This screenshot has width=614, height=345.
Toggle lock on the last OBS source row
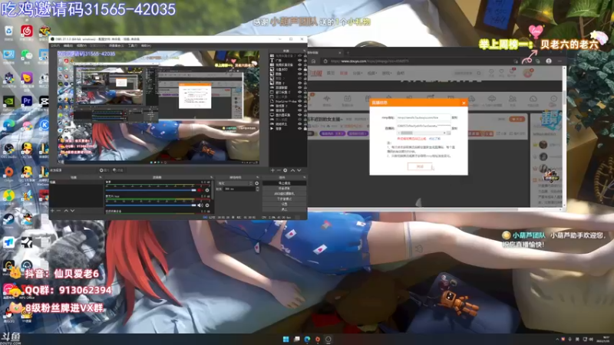[x=305, y=128]
